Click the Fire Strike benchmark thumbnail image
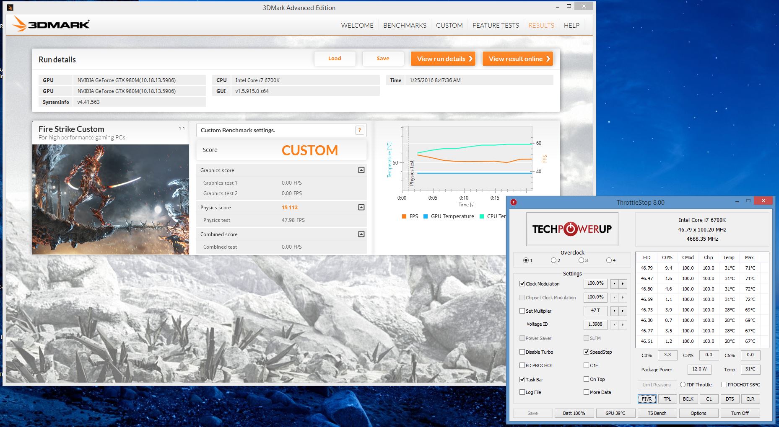Viewport: 779px width, 427px height. (111, 199)
